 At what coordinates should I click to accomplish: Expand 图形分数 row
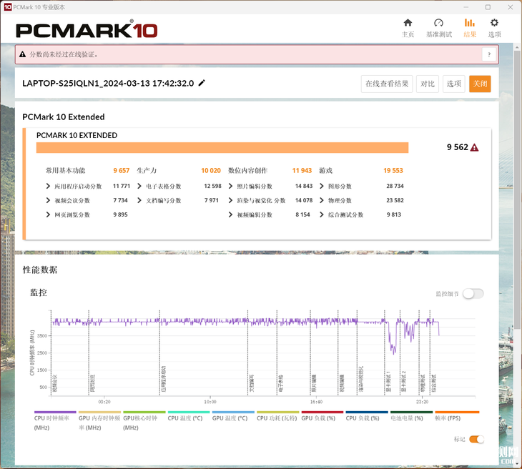pyautogui.click(x=322, y=186)
